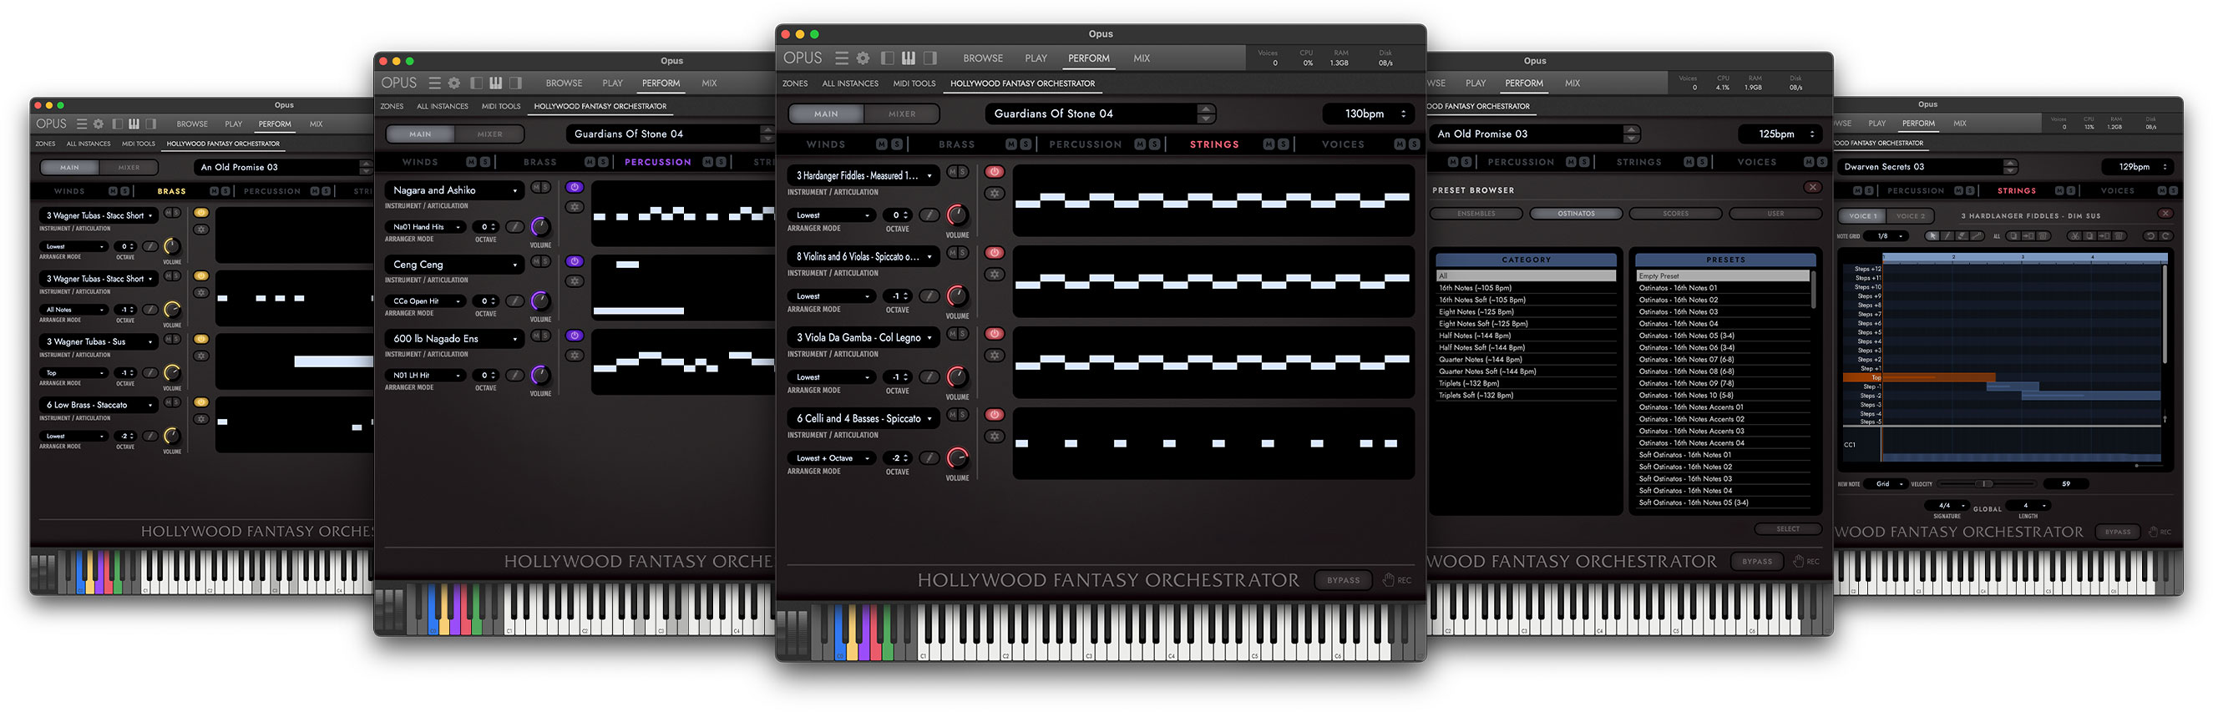The height and width of the screenshot is (712, 2213).
Task: Open the 6 Celli and 4 Basses instrument dropdown
Action: 864,419
